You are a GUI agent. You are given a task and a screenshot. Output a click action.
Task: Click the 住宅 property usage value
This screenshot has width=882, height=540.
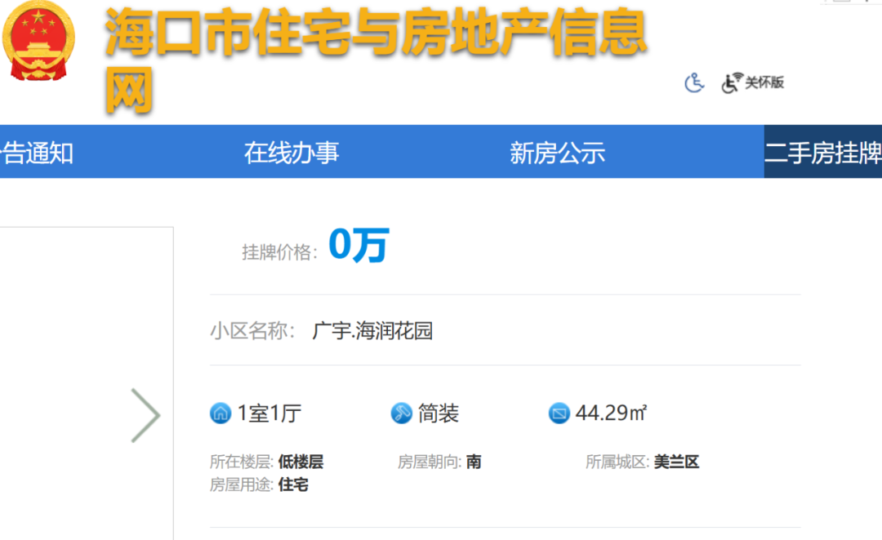(x=293, y=485)
